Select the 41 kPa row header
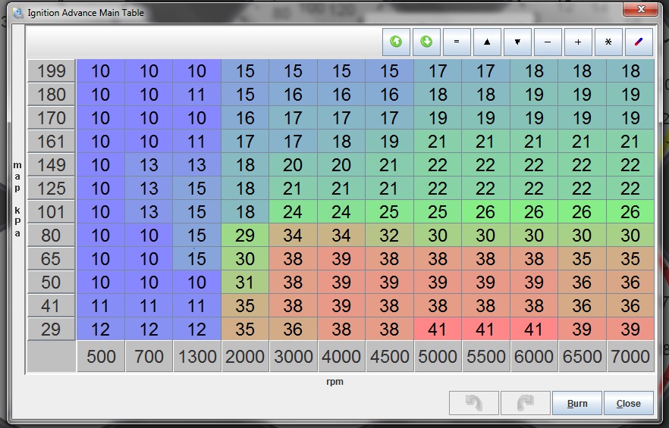669x428 pixels. tap(52, 305)
